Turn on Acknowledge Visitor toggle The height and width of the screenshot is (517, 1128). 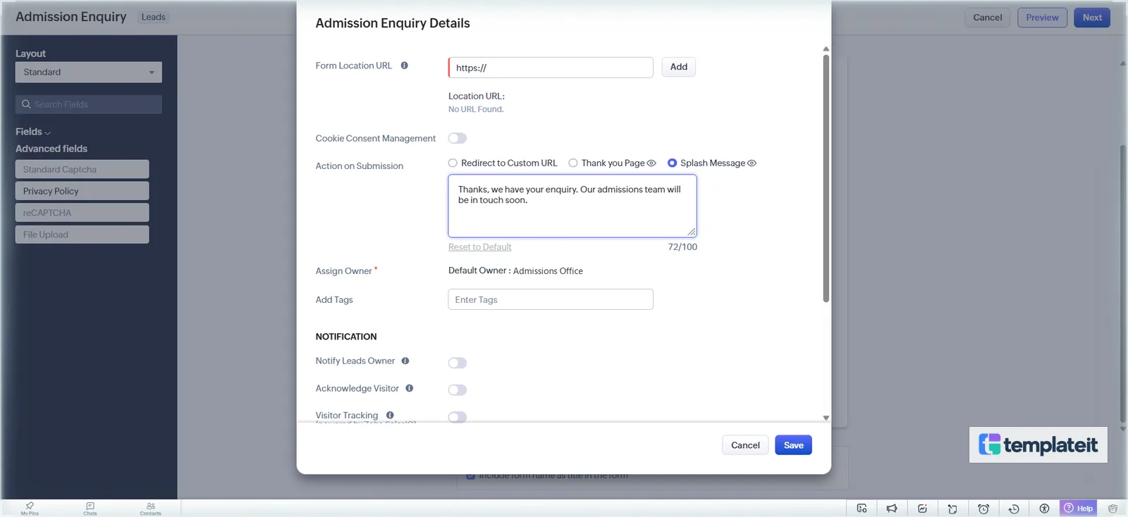pos(458,390)
